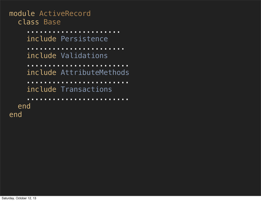Click the dotted line above include Validations
This screenshot has width=261, height=201.
tap(75, 49)
